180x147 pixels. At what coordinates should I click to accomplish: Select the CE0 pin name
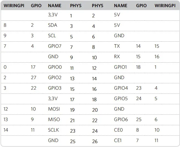coord(118,130)
